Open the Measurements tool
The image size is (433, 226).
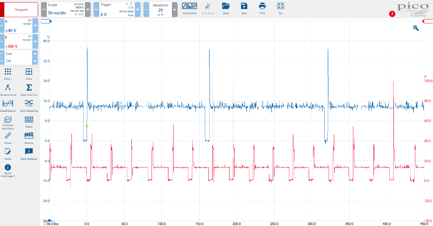pyautogui.click(x=8, y=89)
